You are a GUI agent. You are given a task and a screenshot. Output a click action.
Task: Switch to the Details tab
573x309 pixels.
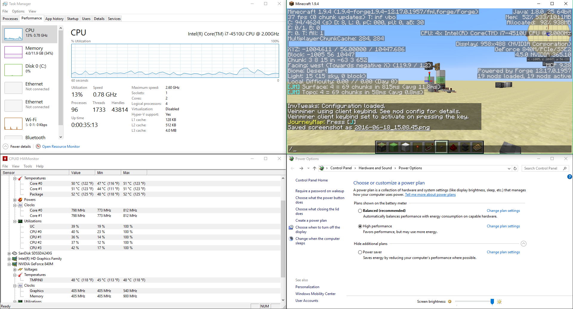point(99,19)
